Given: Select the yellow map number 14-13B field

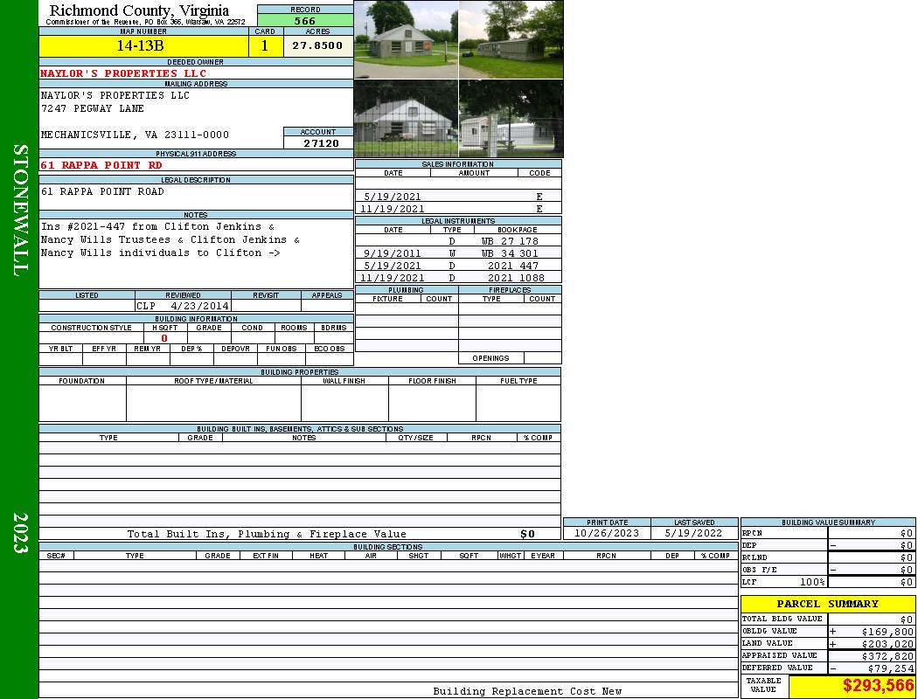Looking at the screenshot, I should click(143, 46).
